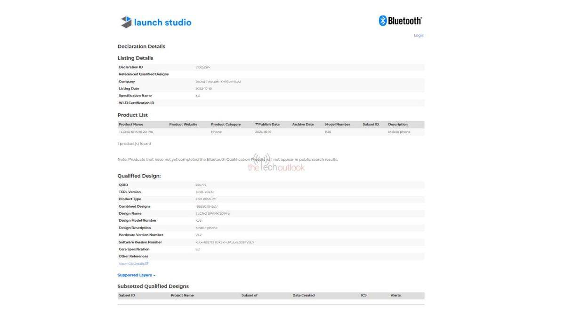Viewport: 565px width, 317px height.
Task: Select the Core Specification value 5.3
Action: coord(198,249)
